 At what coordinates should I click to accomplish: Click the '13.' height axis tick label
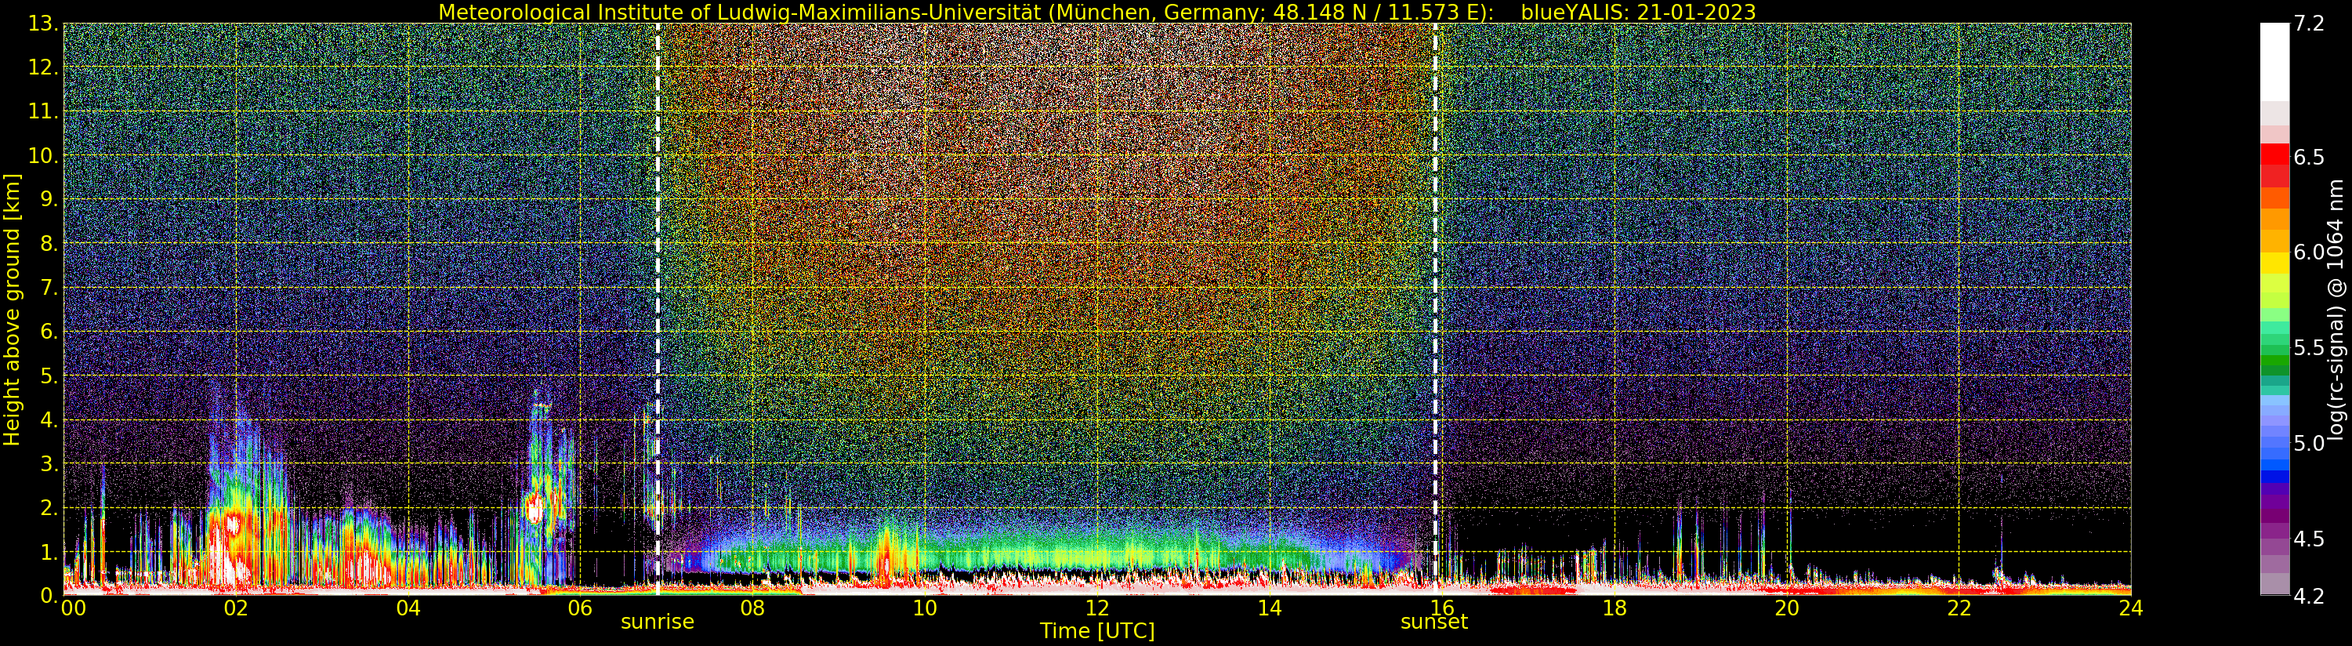[43, 24]
